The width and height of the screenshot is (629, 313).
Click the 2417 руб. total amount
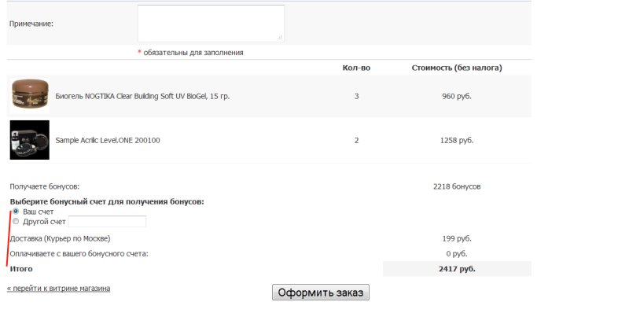(x=457, y=269)
